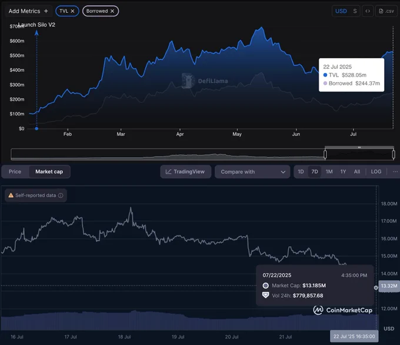Viewport: 400px width, 345px height.
Task: Click the Self-reported data warning badge
Action: point(36,195)
